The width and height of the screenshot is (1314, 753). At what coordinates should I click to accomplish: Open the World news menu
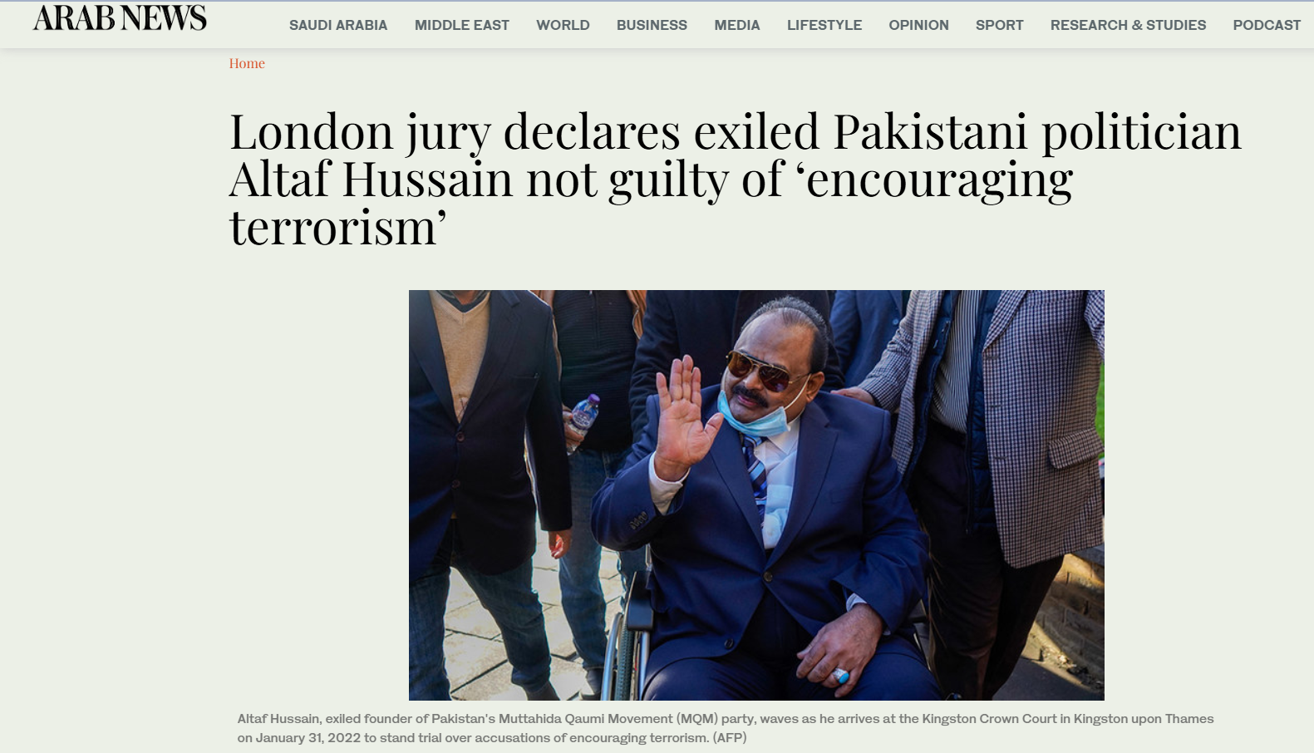[563, 25]
